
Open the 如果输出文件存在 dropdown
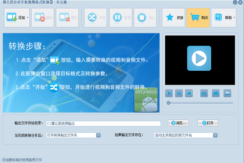tap(186, 135)
